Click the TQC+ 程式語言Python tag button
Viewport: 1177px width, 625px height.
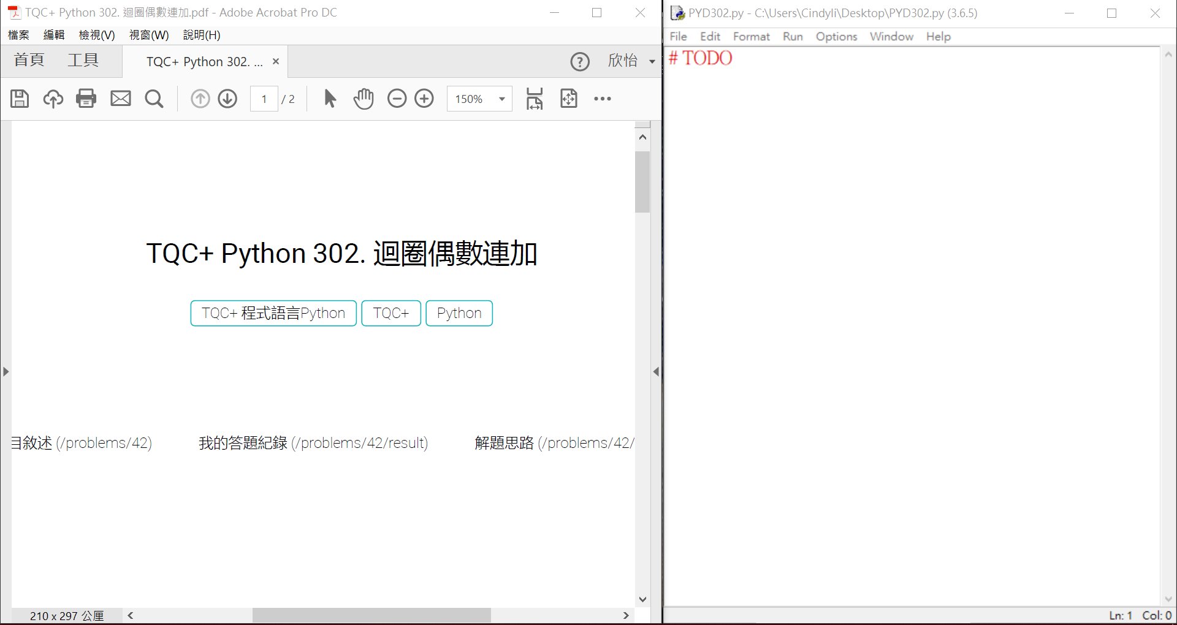[x=273, y=313]
